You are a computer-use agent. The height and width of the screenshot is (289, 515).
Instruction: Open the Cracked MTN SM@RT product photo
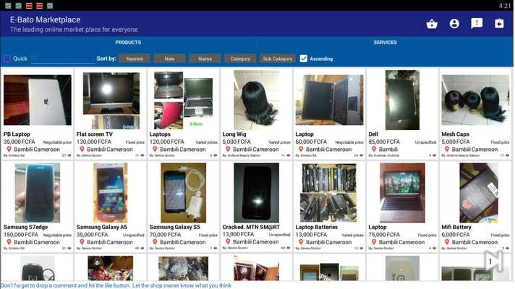pos(256,193)
